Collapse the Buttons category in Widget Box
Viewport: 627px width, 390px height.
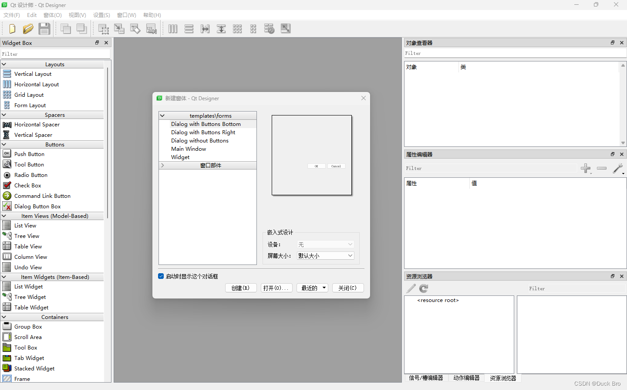[4, 144]
